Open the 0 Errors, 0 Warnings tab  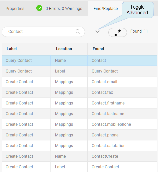(59, 9)
